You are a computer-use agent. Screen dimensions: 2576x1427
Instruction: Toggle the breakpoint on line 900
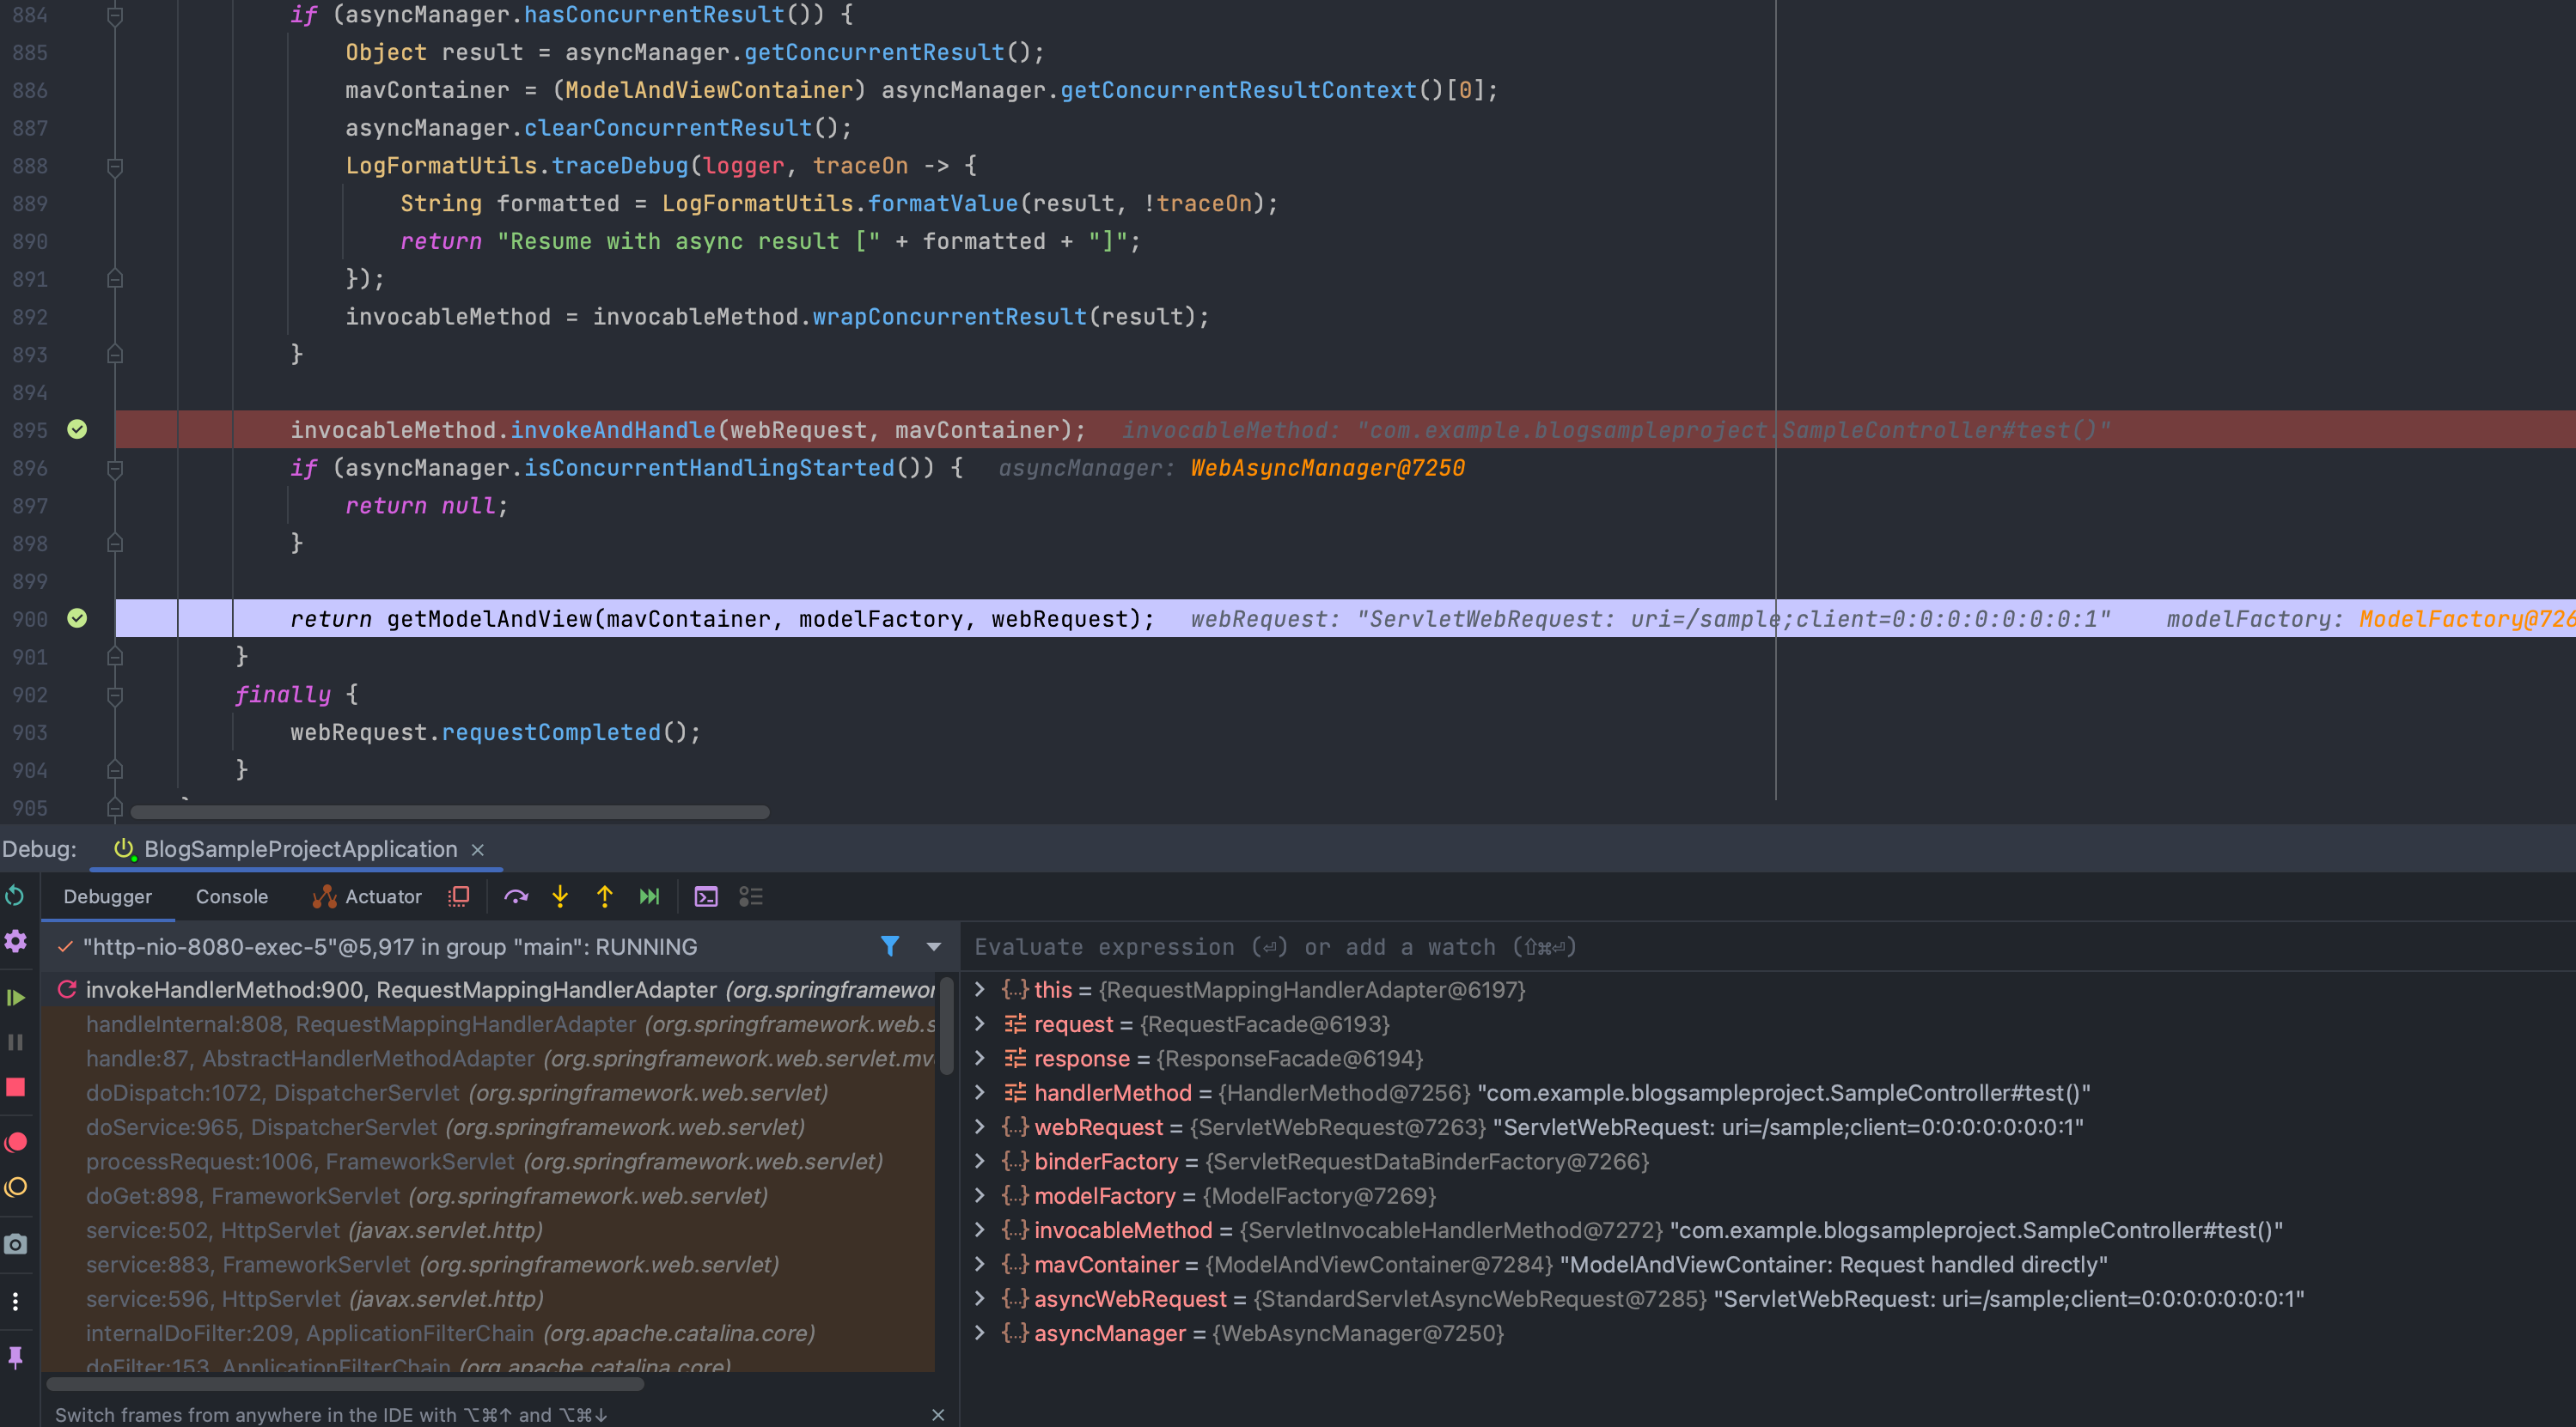point(77,618)
